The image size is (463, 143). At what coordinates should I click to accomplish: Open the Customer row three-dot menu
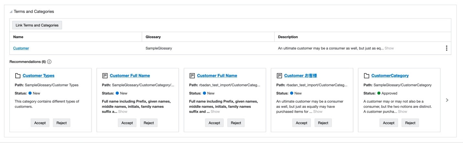pyautogui.click(x=447, y=48)
